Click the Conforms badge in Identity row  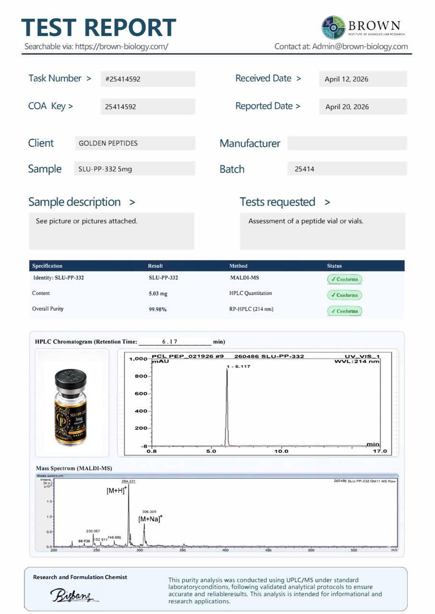click(x=344, y=279)
